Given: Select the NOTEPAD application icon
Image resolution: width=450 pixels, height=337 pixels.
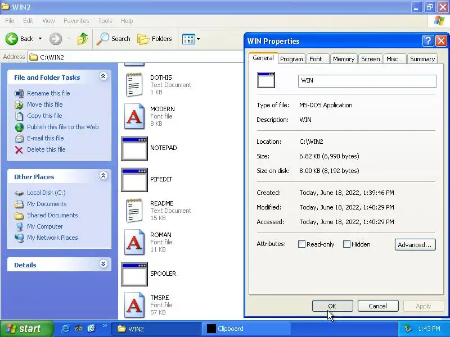Looking at the screenshot, I should (x=134, y=148).
